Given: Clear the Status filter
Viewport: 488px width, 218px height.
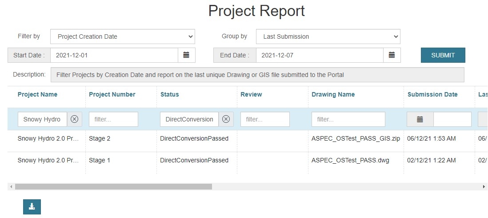Looking at the screenshot, I should (226, 119).
